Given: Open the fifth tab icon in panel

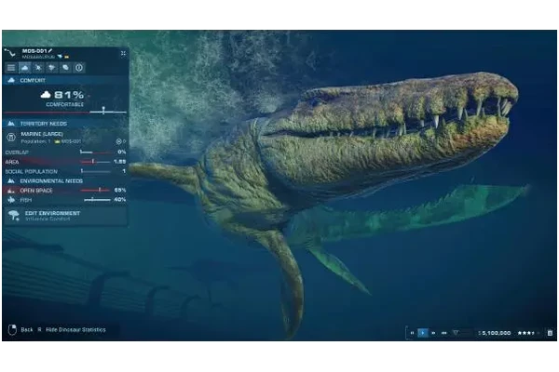Looking at the screenshot, I should [x=65, y=68].
